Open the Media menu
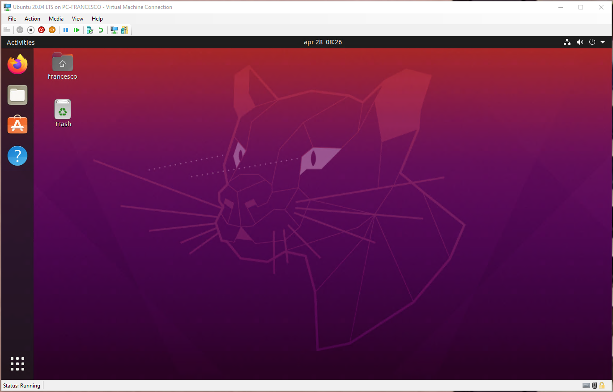This screenshot has width=613, height=392. [55, 19]
